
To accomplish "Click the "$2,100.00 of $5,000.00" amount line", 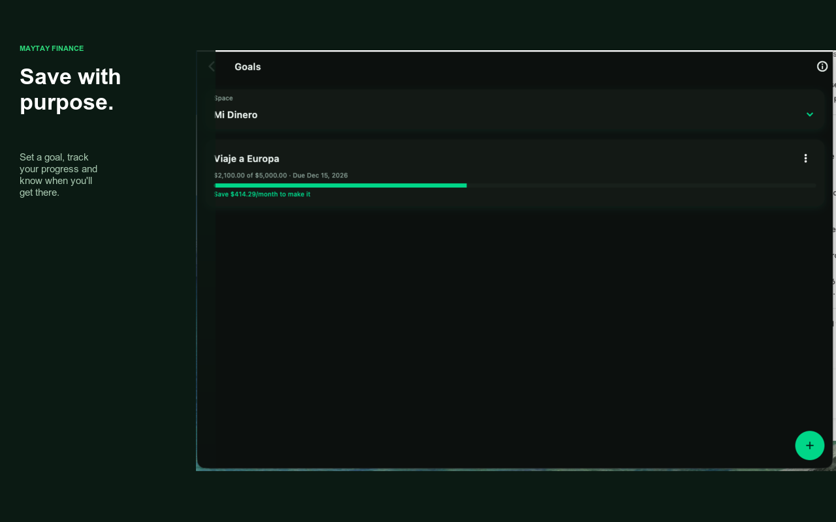I will (x=281, y=176).
